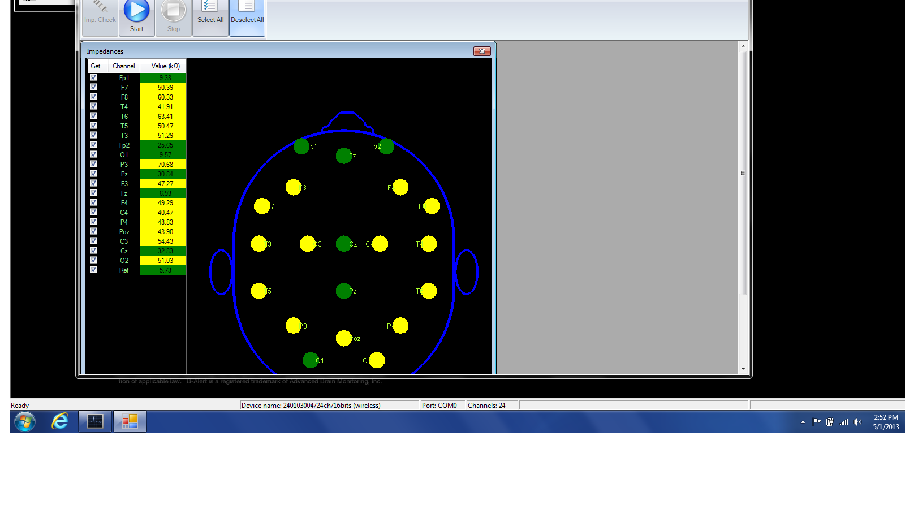The width and height of the screenshot is (905, 509).
Task: Toggle the Cz channel checkbox
Action: tap(94, 251)
